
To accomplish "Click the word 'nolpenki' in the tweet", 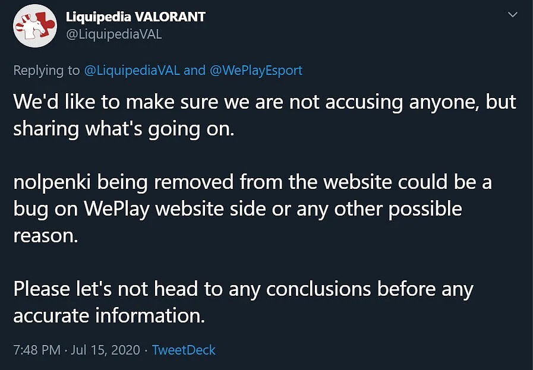I will tap(52, 182).
